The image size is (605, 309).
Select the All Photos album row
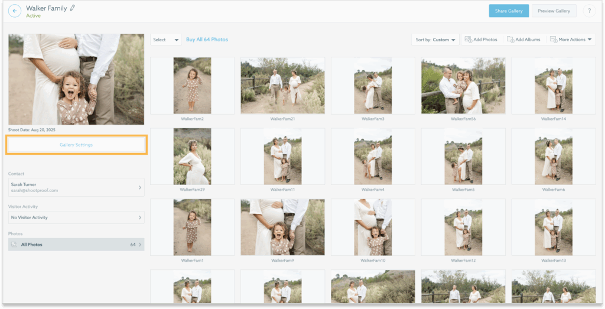click(76, 245)
